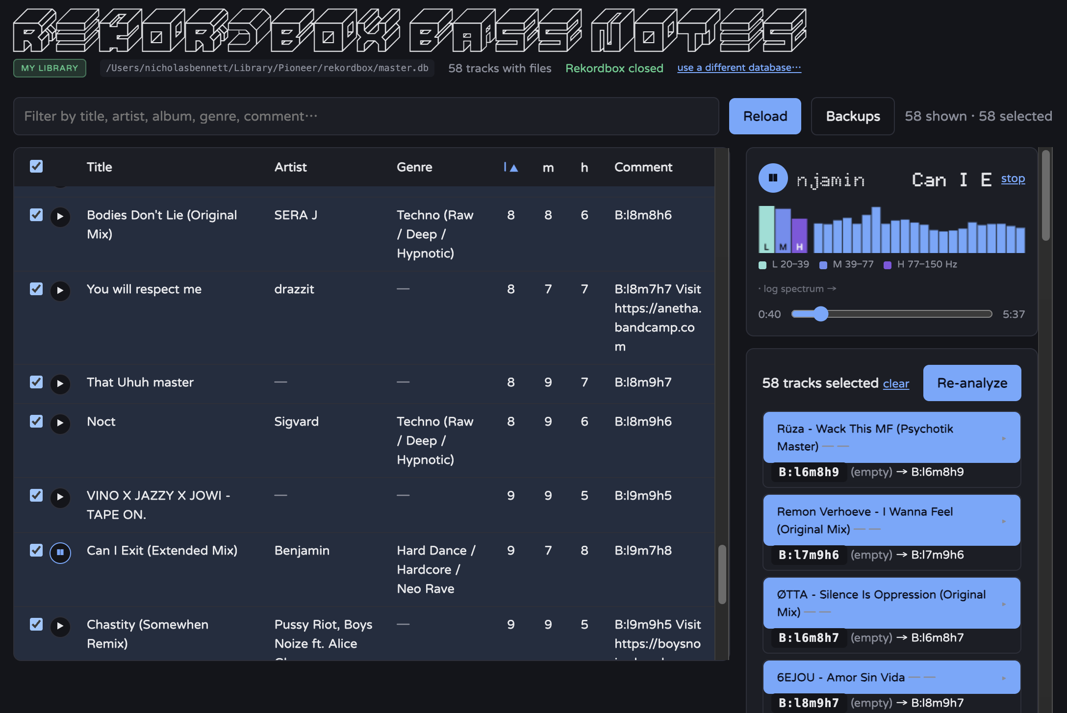Expand the ØTTA - Silence Is Oppression card

(891, 603)
